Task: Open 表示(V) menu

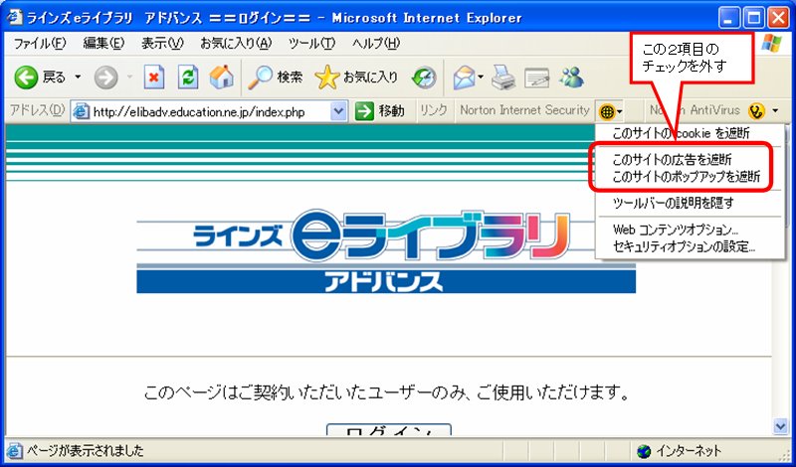Action: [162, 44]
